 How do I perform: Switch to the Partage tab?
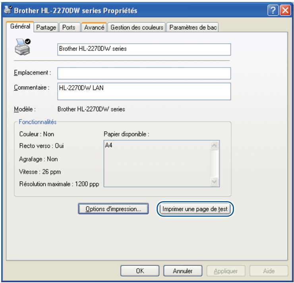[46, 27]
